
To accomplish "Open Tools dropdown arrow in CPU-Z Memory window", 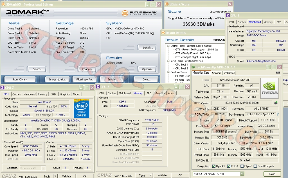I will 151,175.
